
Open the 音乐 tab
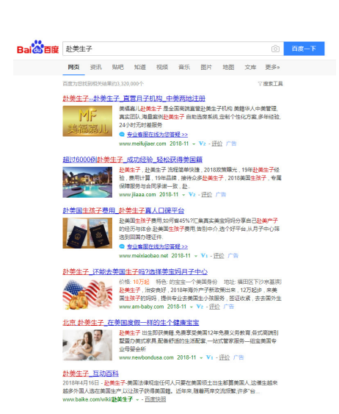click(x=184, y=68)
